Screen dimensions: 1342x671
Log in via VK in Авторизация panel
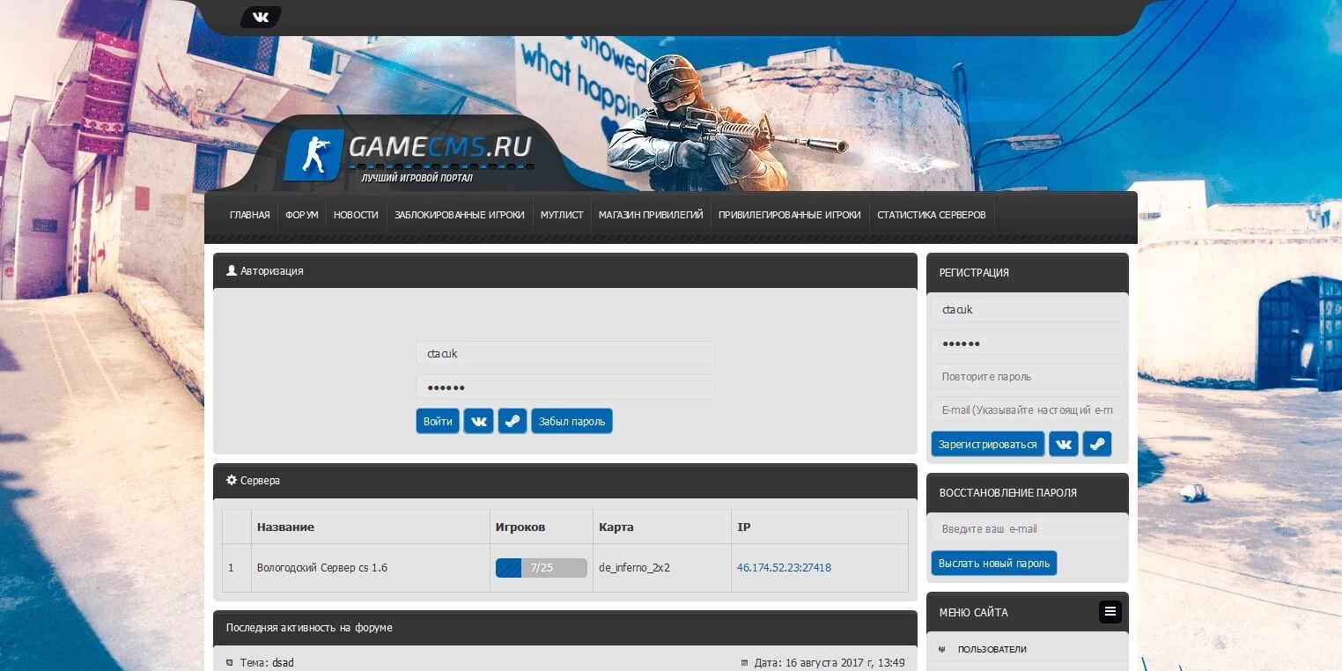[x=479, y=421]
